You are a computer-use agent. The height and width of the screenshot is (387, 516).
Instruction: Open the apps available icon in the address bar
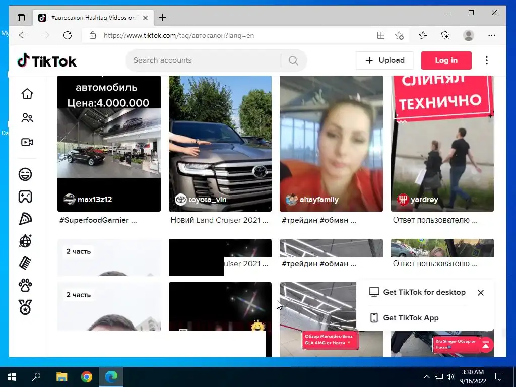(381, 35)
